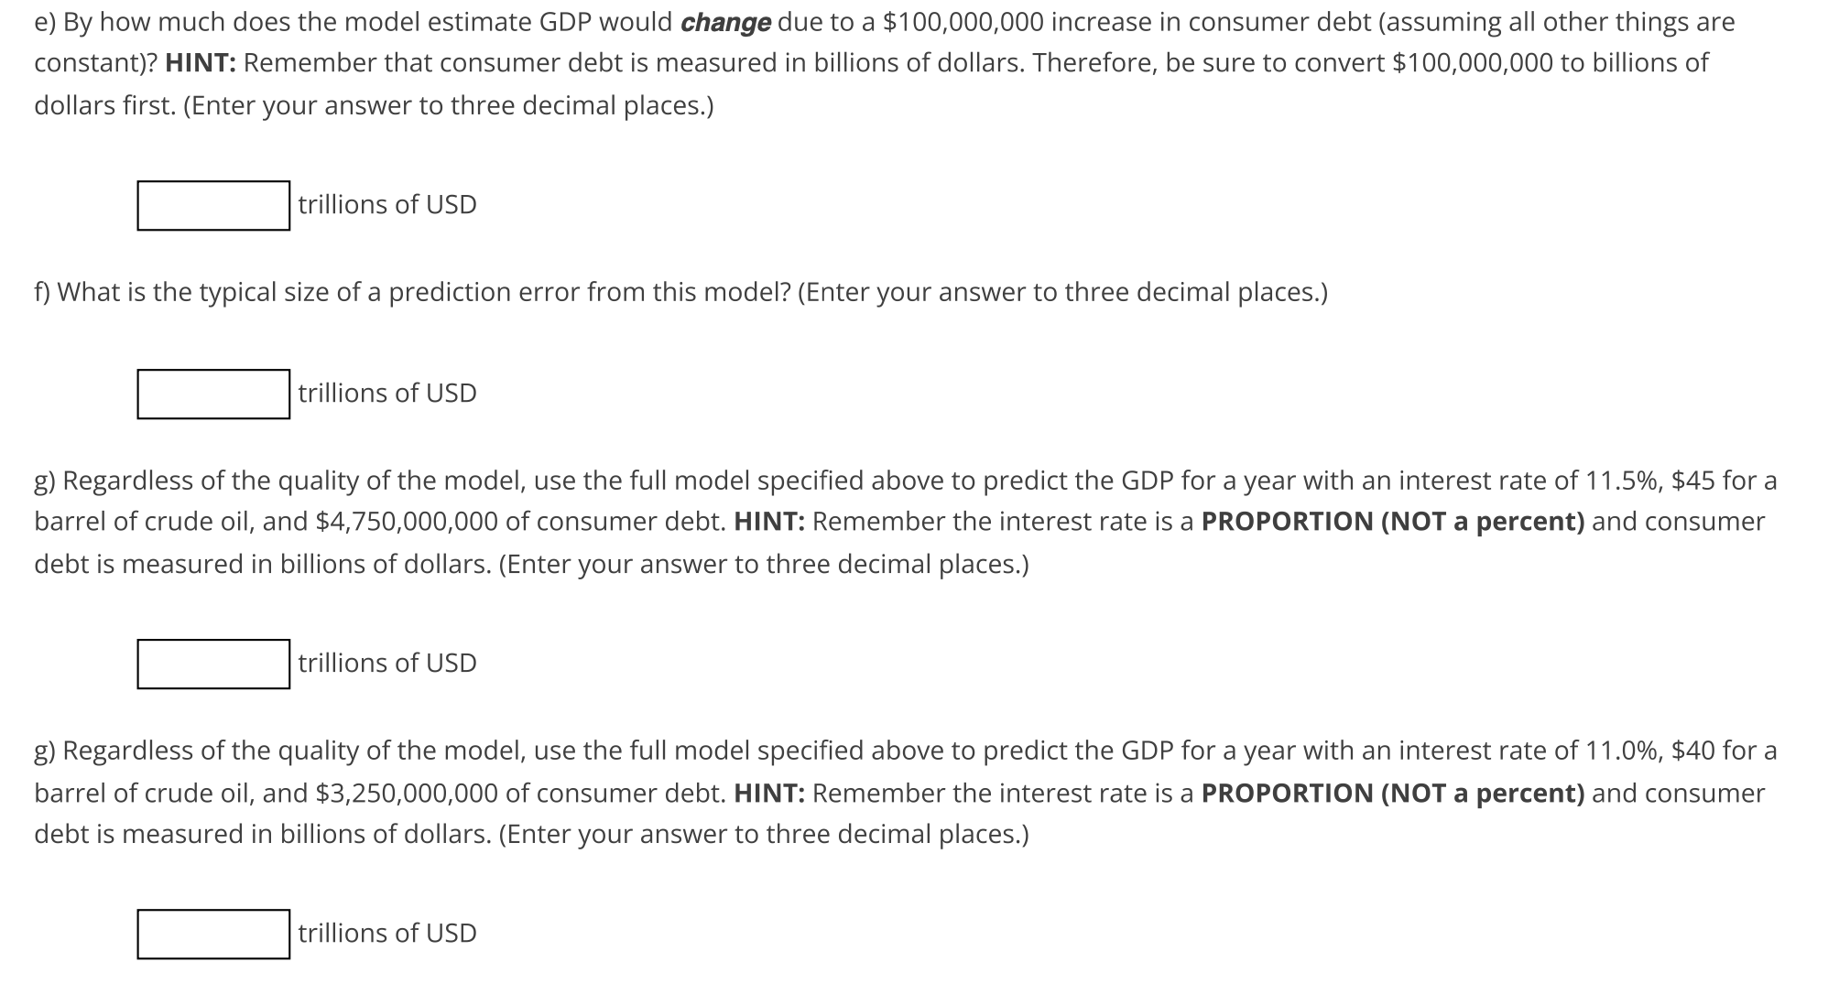This screenshot has width=1839, height=1005.
Task: Select the input field under the prediction error question
Action: [212, 393]
